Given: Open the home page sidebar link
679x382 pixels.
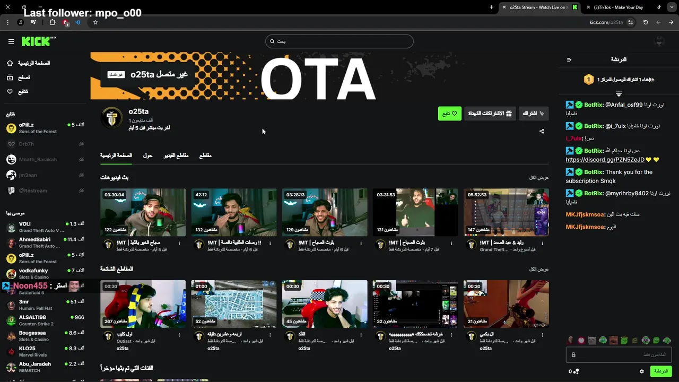Looking at the screenshot, I should [29, 63].
